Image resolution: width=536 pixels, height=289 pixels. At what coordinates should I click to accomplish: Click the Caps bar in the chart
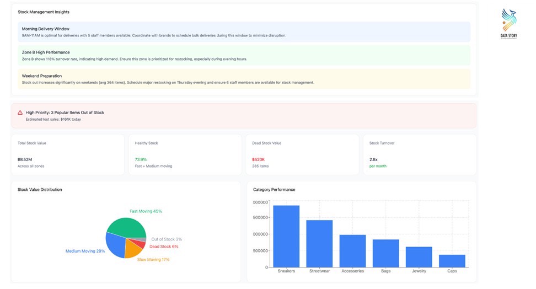point(452,260)
